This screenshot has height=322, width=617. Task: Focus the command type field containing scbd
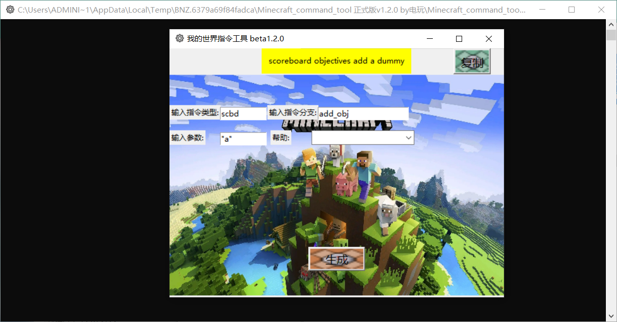pyautogui.click(x=243, y=114)
